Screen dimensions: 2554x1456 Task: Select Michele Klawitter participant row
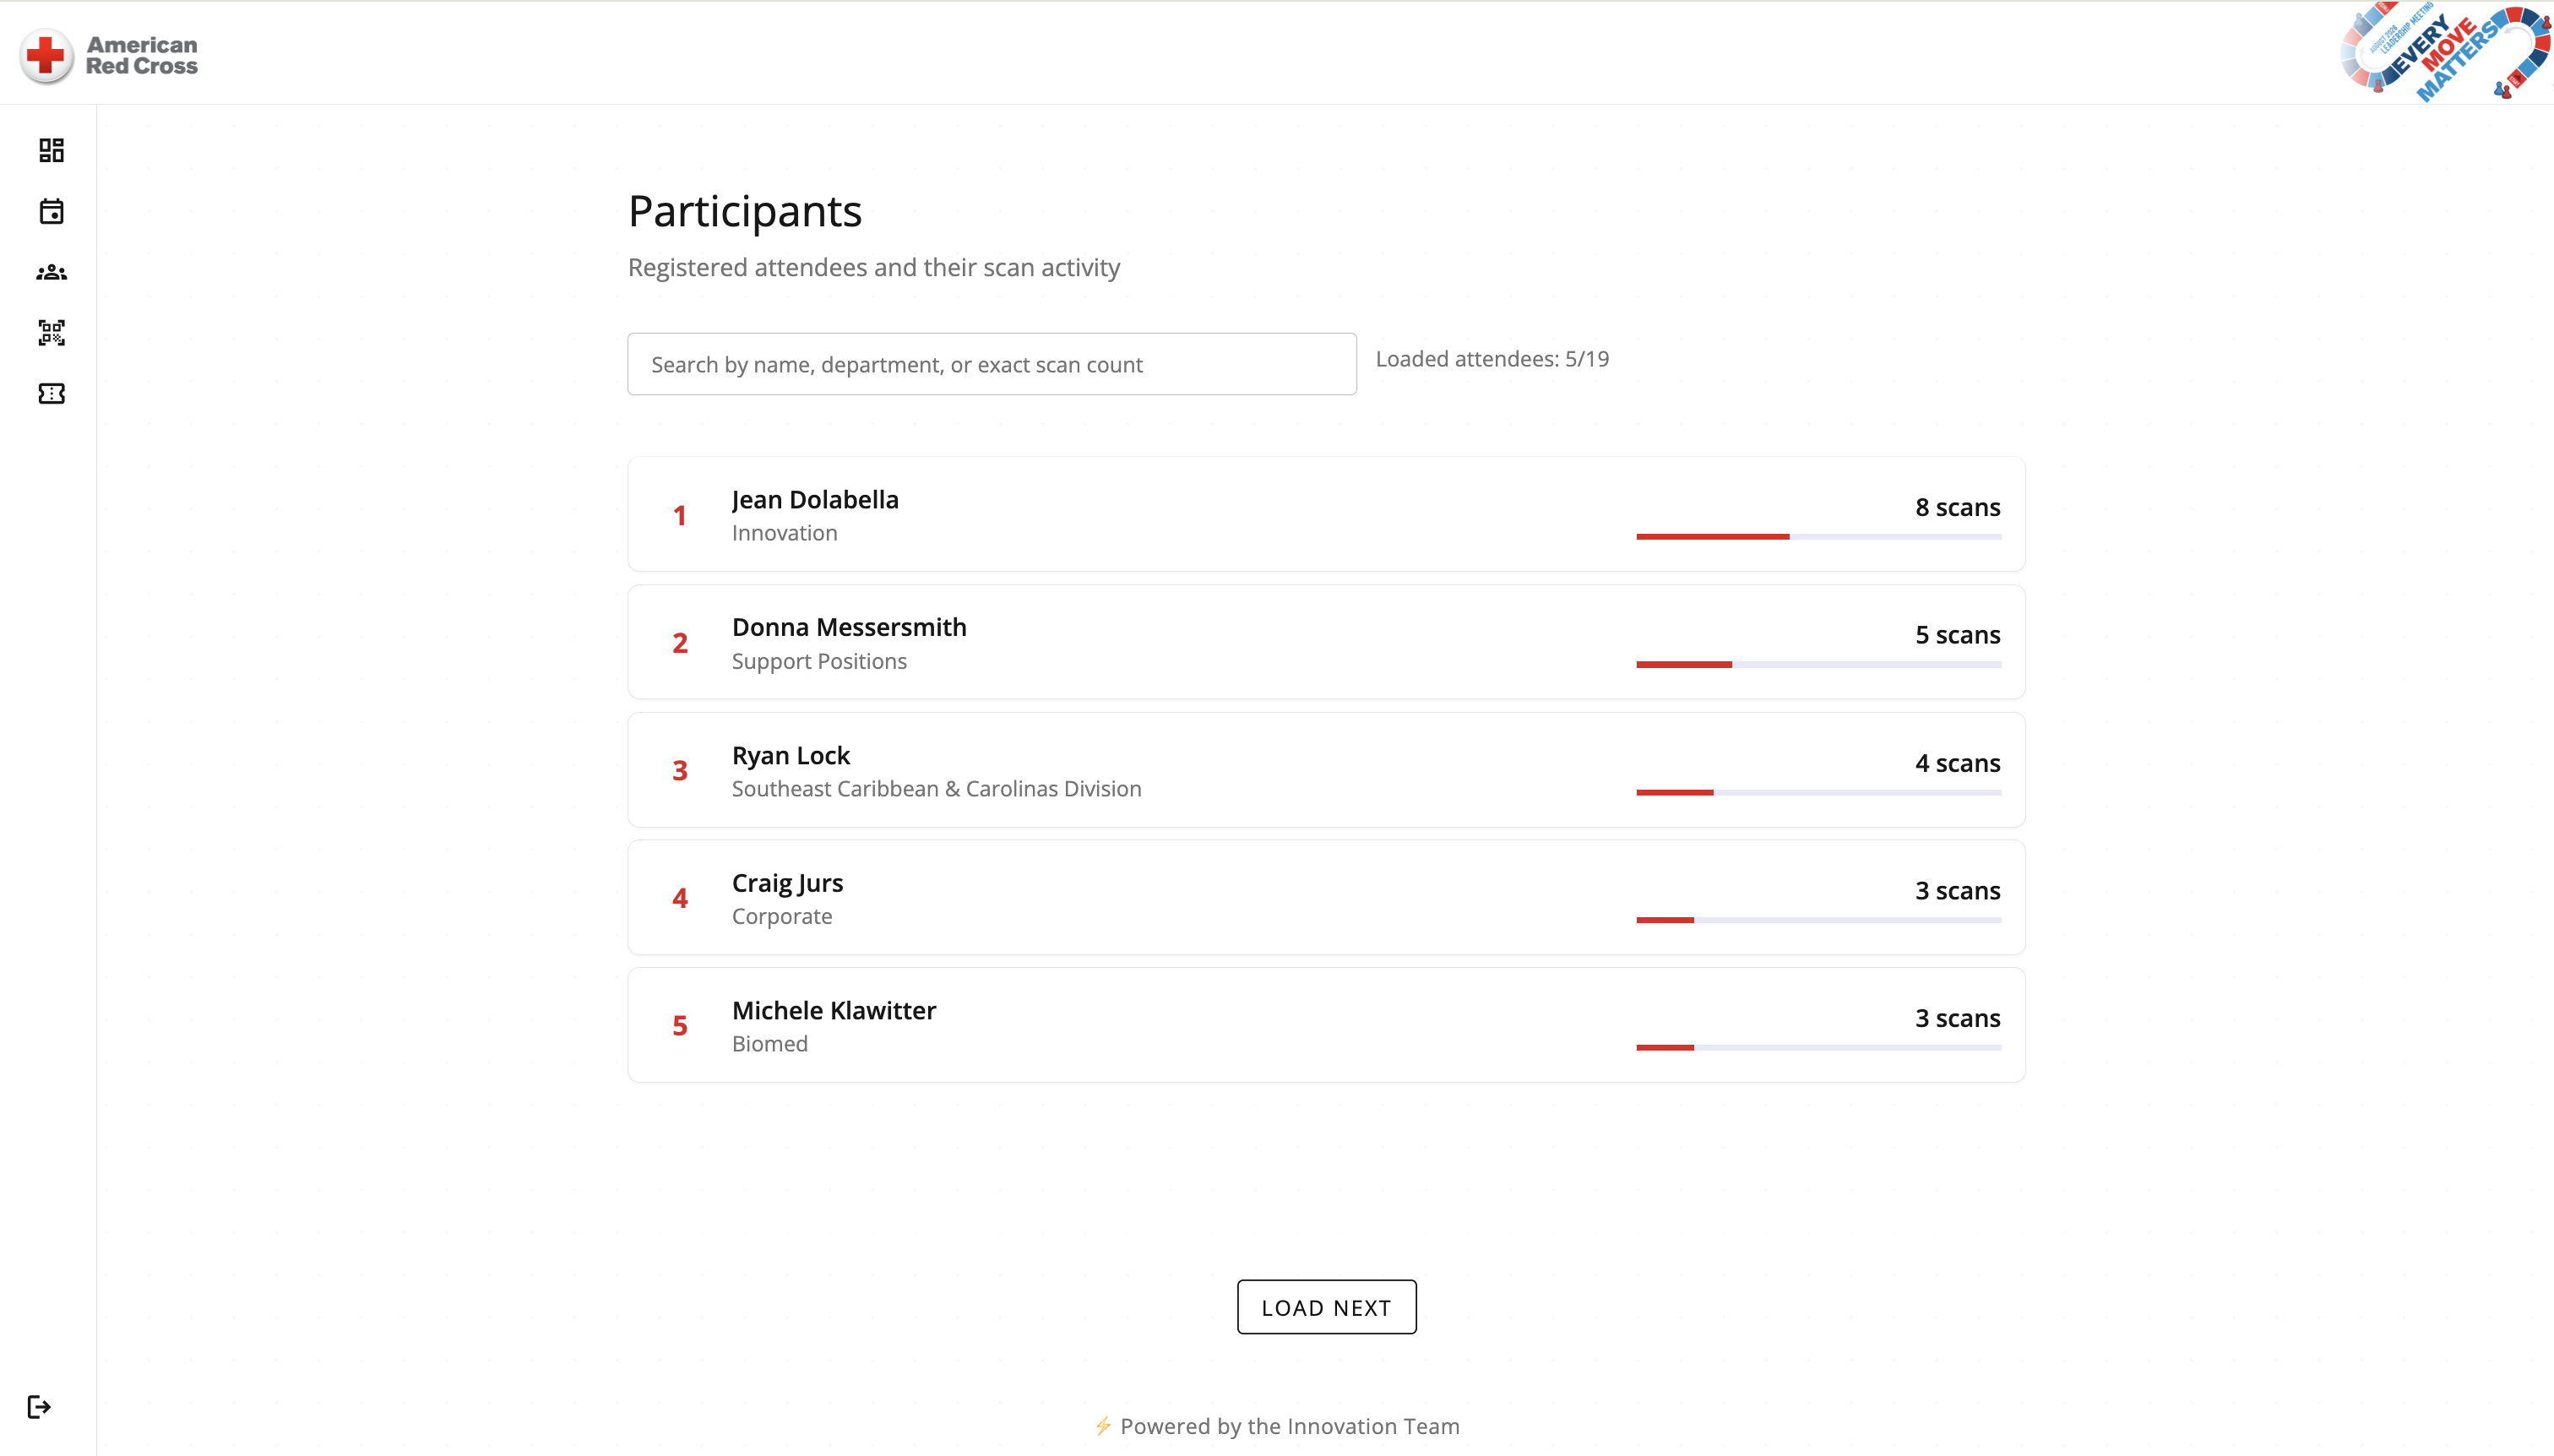(1326, 1025)
